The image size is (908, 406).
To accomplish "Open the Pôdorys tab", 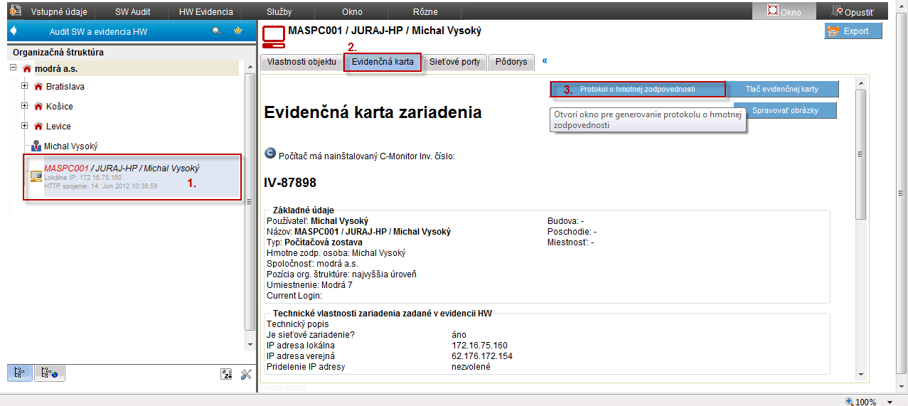I will pyautogui.click(x=512, y=62).
